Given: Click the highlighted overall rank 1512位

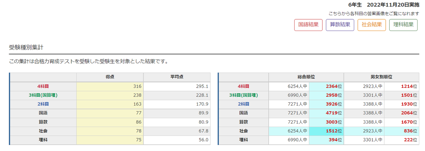Looking at the screenshot, I should point(334,131).
